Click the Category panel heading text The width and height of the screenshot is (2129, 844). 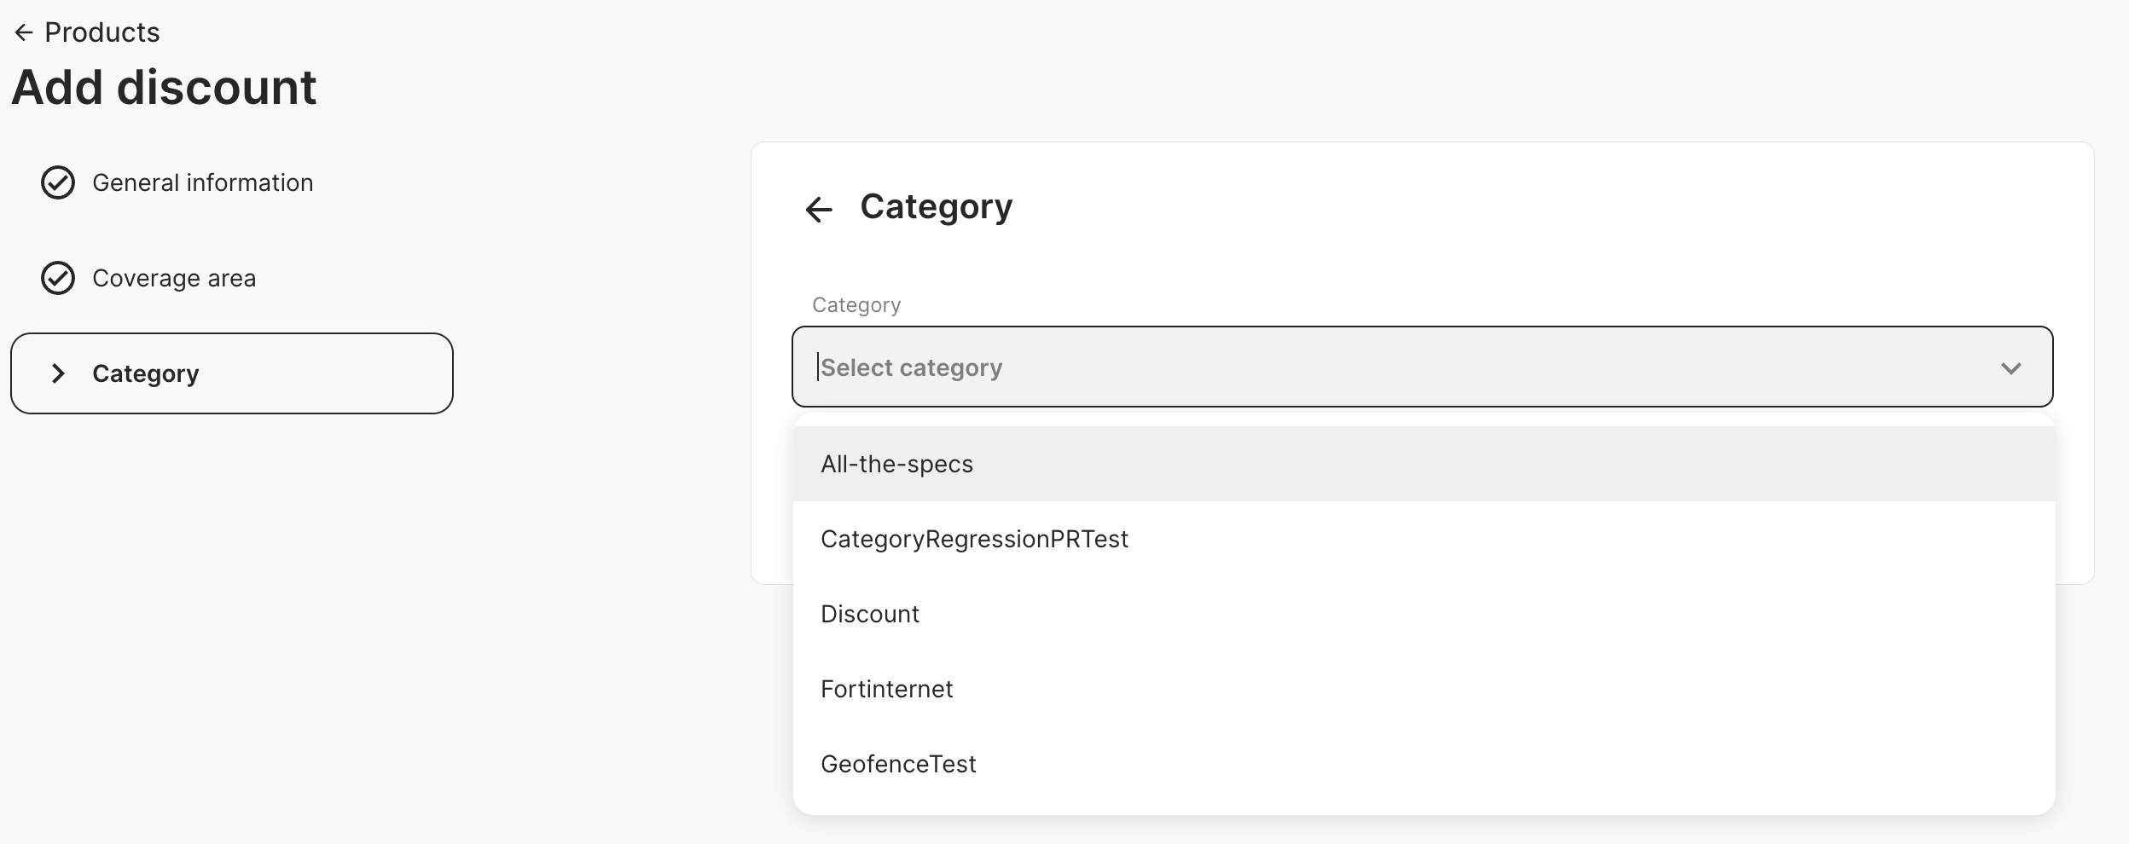(x=936, y=206)
